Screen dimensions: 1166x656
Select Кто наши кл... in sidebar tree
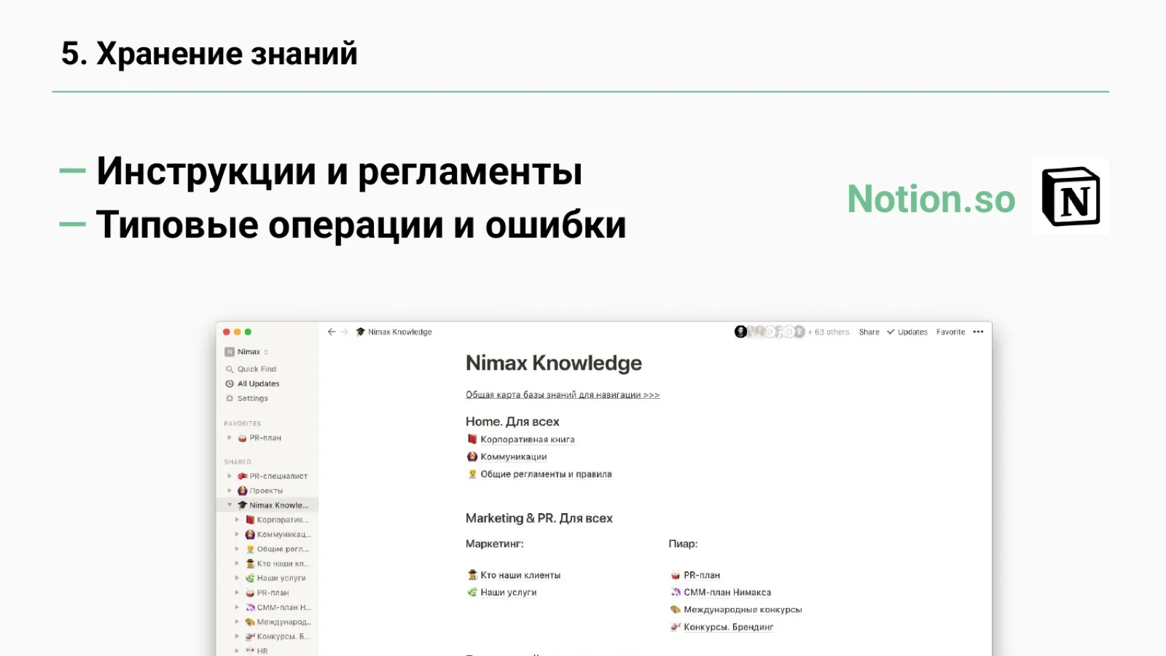283,563
